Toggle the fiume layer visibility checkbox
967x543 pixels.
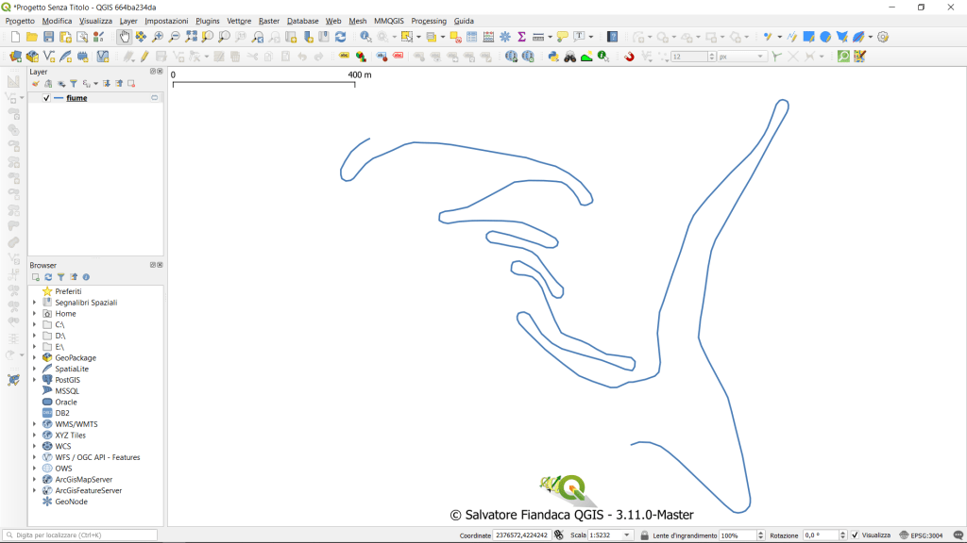[46, 98]
